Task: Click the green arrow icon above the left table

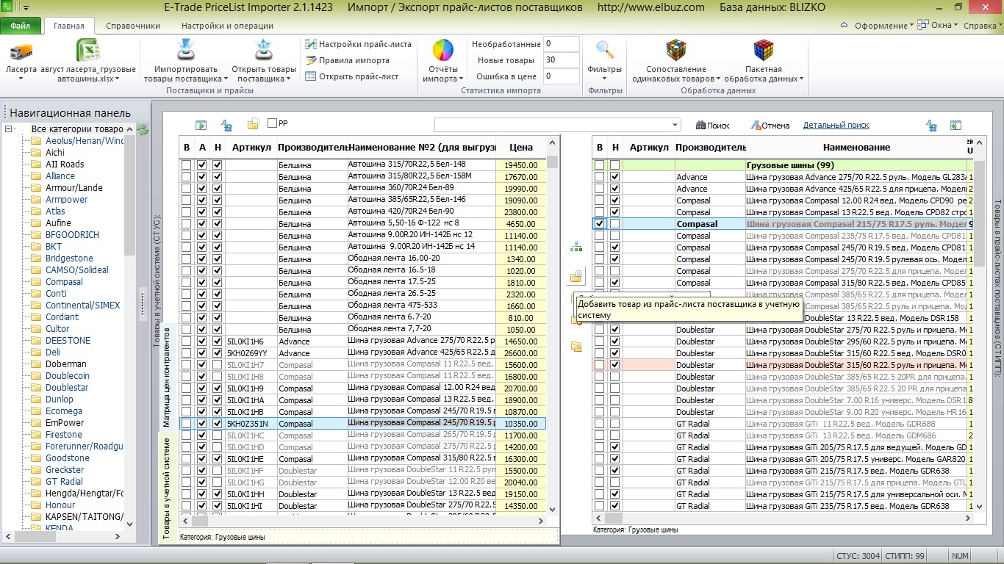Action: point(201,125)
